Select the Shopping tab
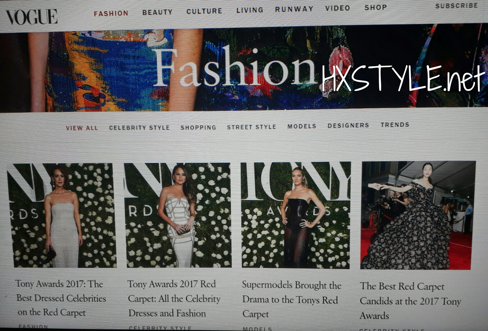 coord(198,127)
